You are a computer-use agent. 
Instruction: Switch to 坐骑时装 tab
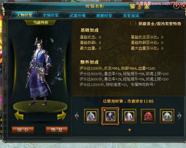51,15
